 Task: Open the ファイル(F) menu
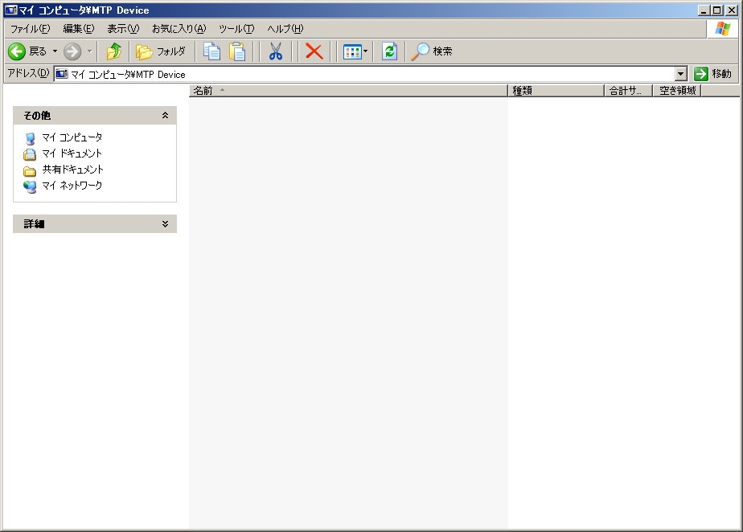point(31,29)
